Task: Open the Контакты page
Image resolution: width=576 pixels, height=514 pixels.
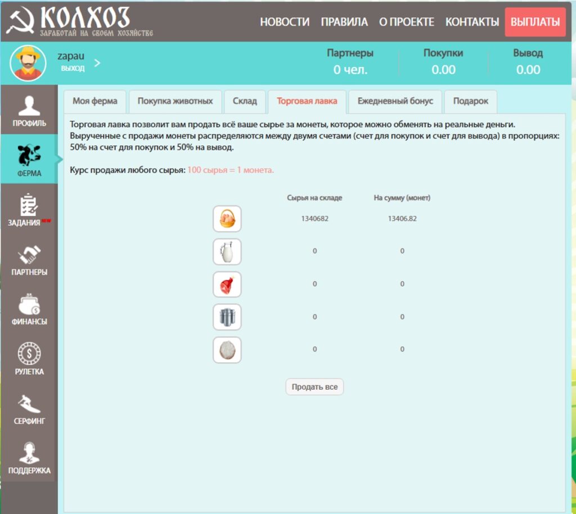Action: [x=472, y=22]
